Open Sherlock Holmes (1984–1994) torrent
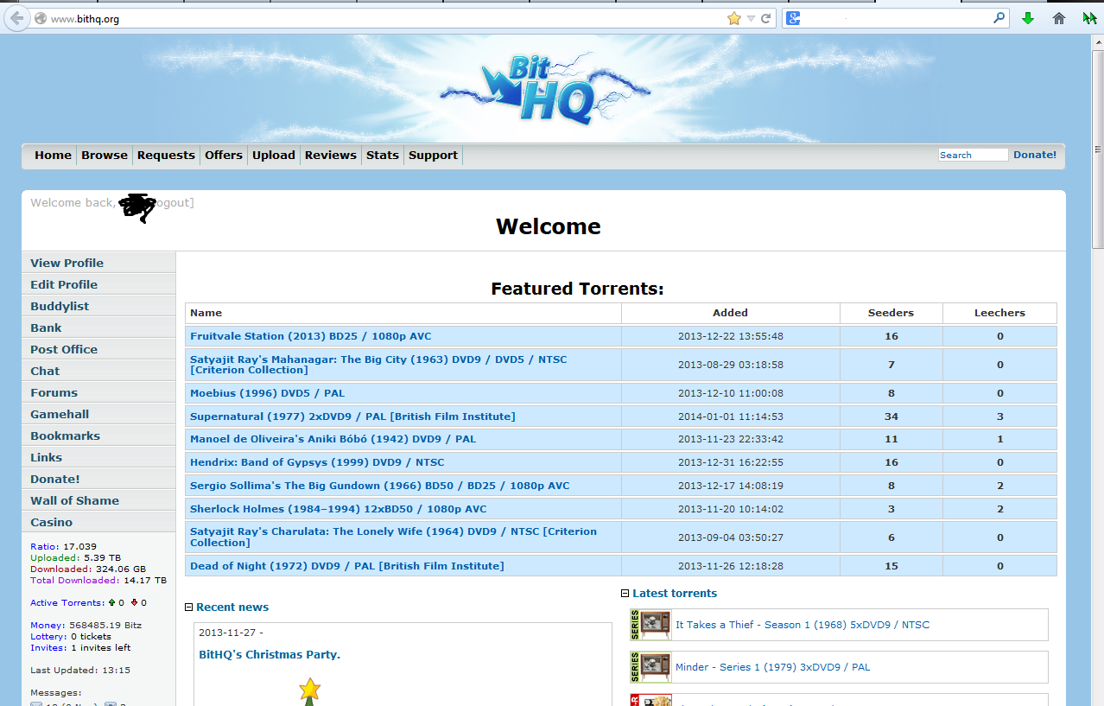Screen dimensions: 1104x706 [x=338, y=509]
